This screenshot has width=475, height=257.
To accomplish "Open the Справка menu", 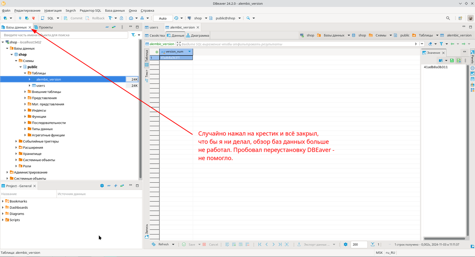I will (x=147, y=10).
